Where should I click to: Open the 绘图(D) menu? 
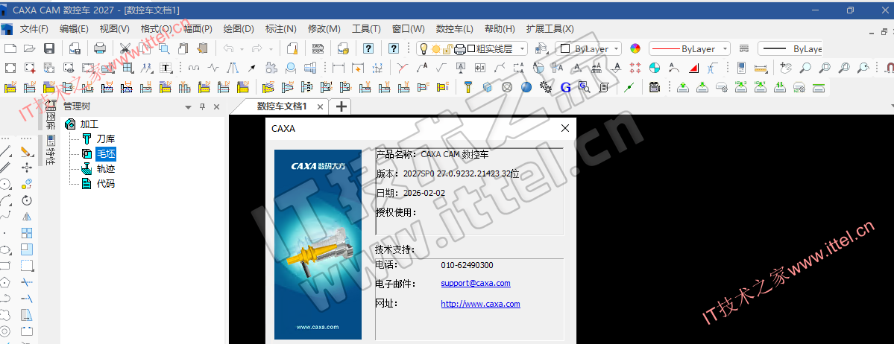click(x=239, y=29)
